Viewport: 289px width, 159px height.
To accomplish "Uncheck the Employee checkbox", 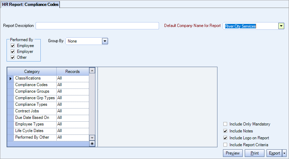I will point(12,46).
